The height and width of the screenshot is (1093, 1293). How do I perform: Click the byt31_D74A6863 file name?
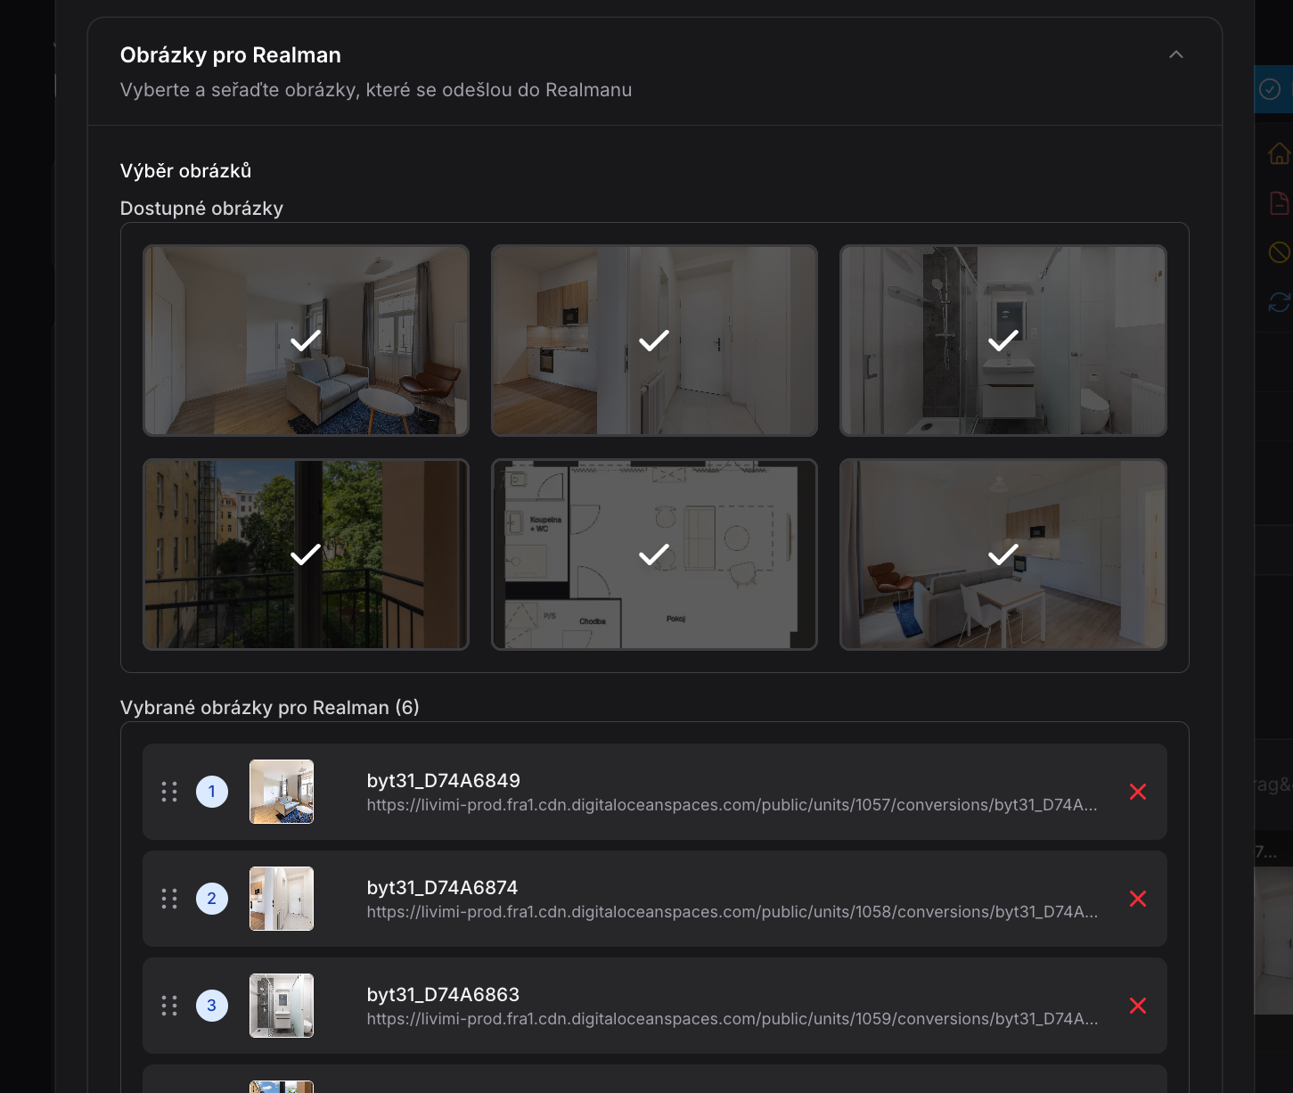[444, 994]
